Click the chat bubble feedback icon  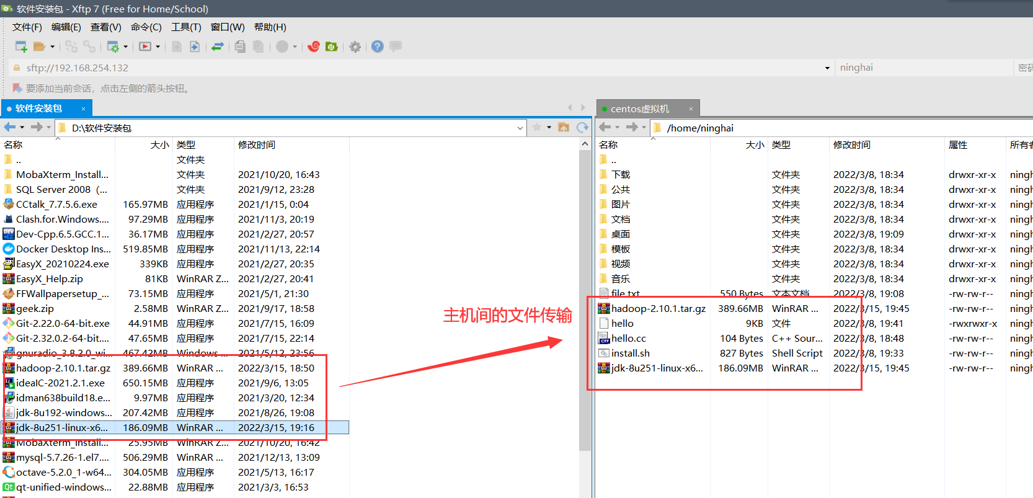(x=396, y=47)
